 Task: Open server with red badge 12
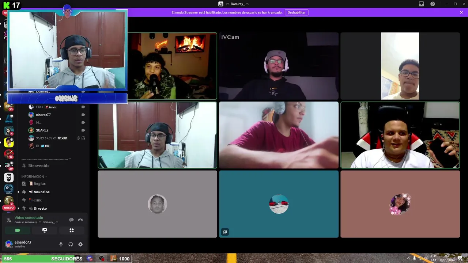click(x=9, y=154)
